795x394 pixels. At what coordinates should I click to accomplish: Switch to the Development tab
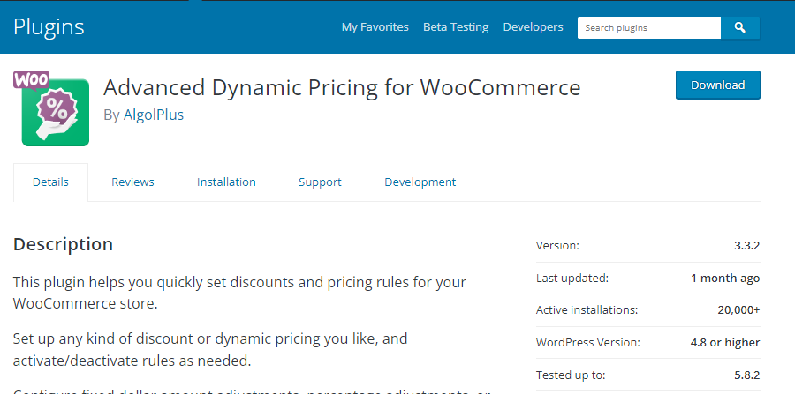(x=420, y=182)
